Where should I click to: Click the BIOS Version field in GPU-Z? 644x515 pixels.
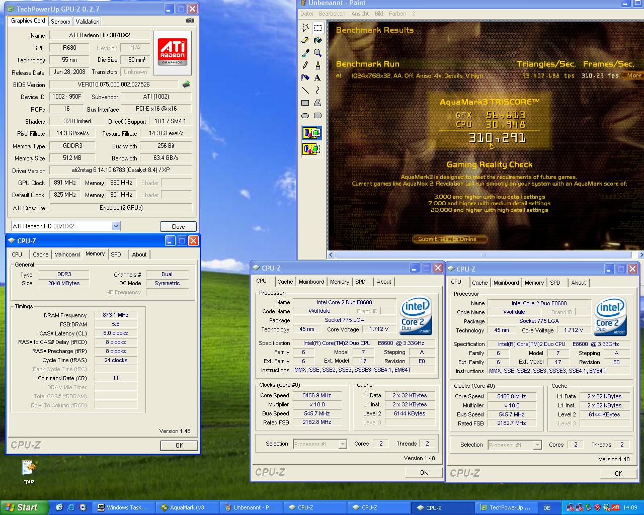(x=114, y=84)
